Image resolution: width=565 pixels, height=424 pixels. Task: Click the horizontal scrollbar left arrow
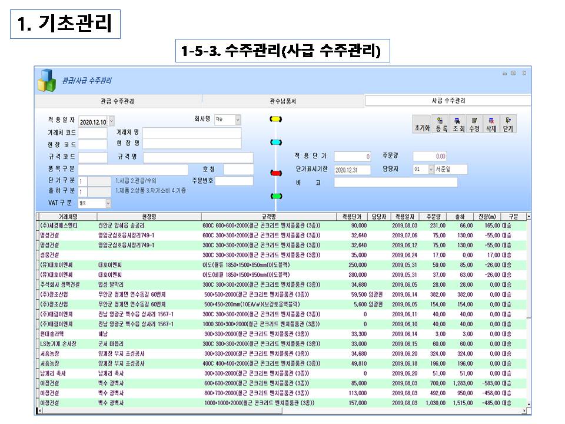click(39, 410)
